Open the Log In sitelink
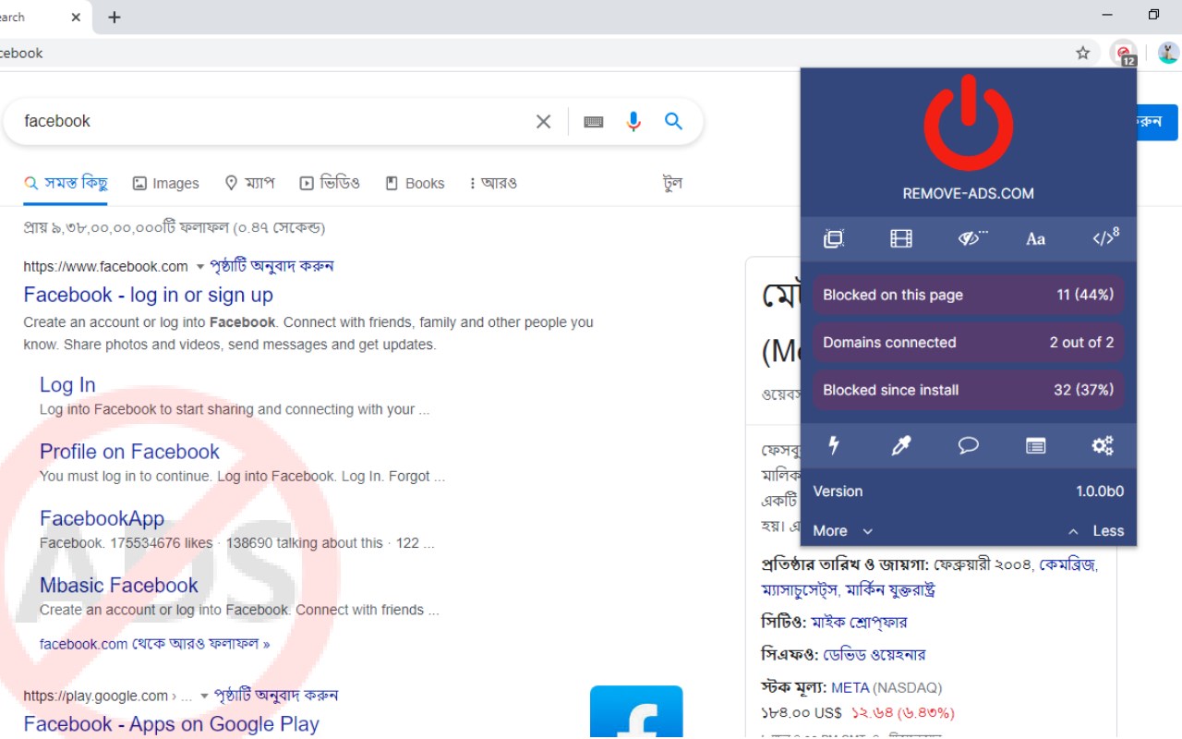Viewport: 1182px width, 739px height. (x=67, y=385)
